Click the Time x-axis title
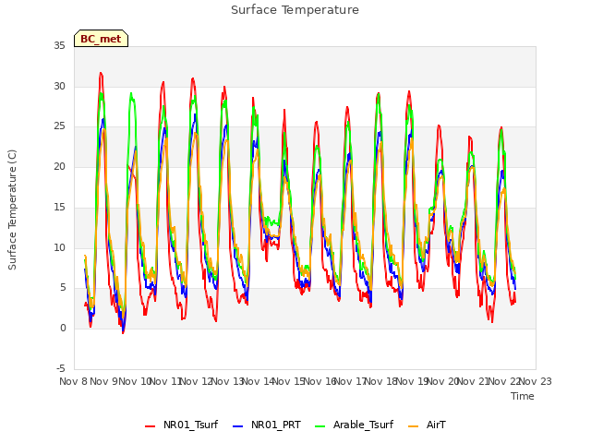 click(x=523, y=396)
